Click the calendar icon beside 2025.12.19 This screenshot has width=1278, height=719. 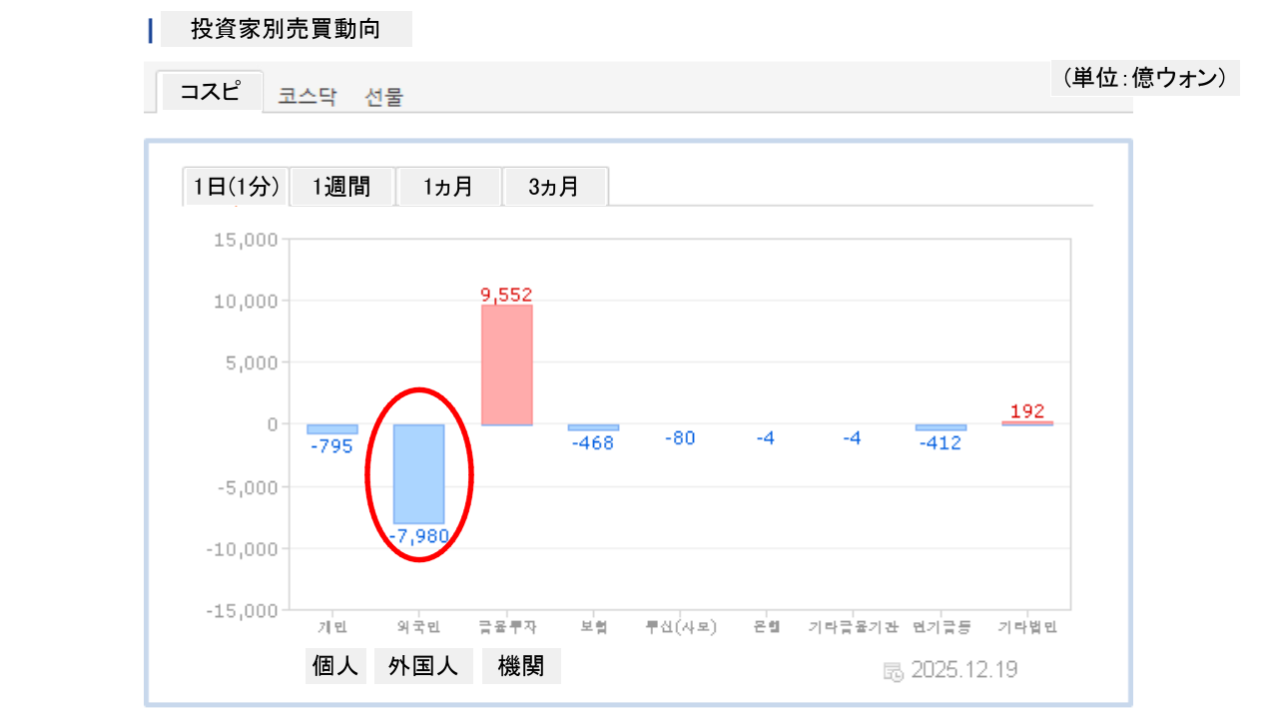[x=894, y=671]
